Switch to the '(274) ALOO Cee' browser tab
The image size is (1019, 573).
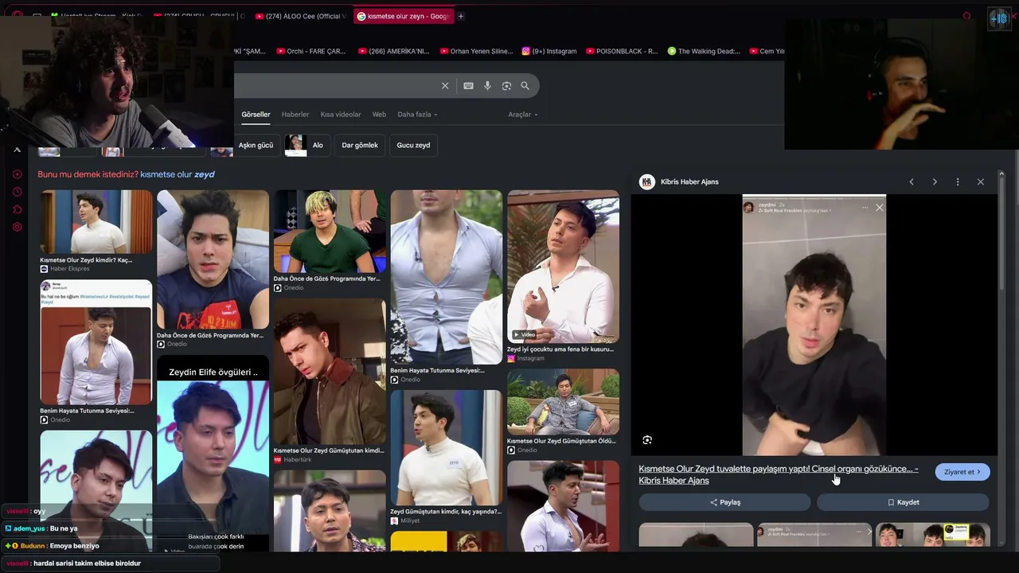301,16
